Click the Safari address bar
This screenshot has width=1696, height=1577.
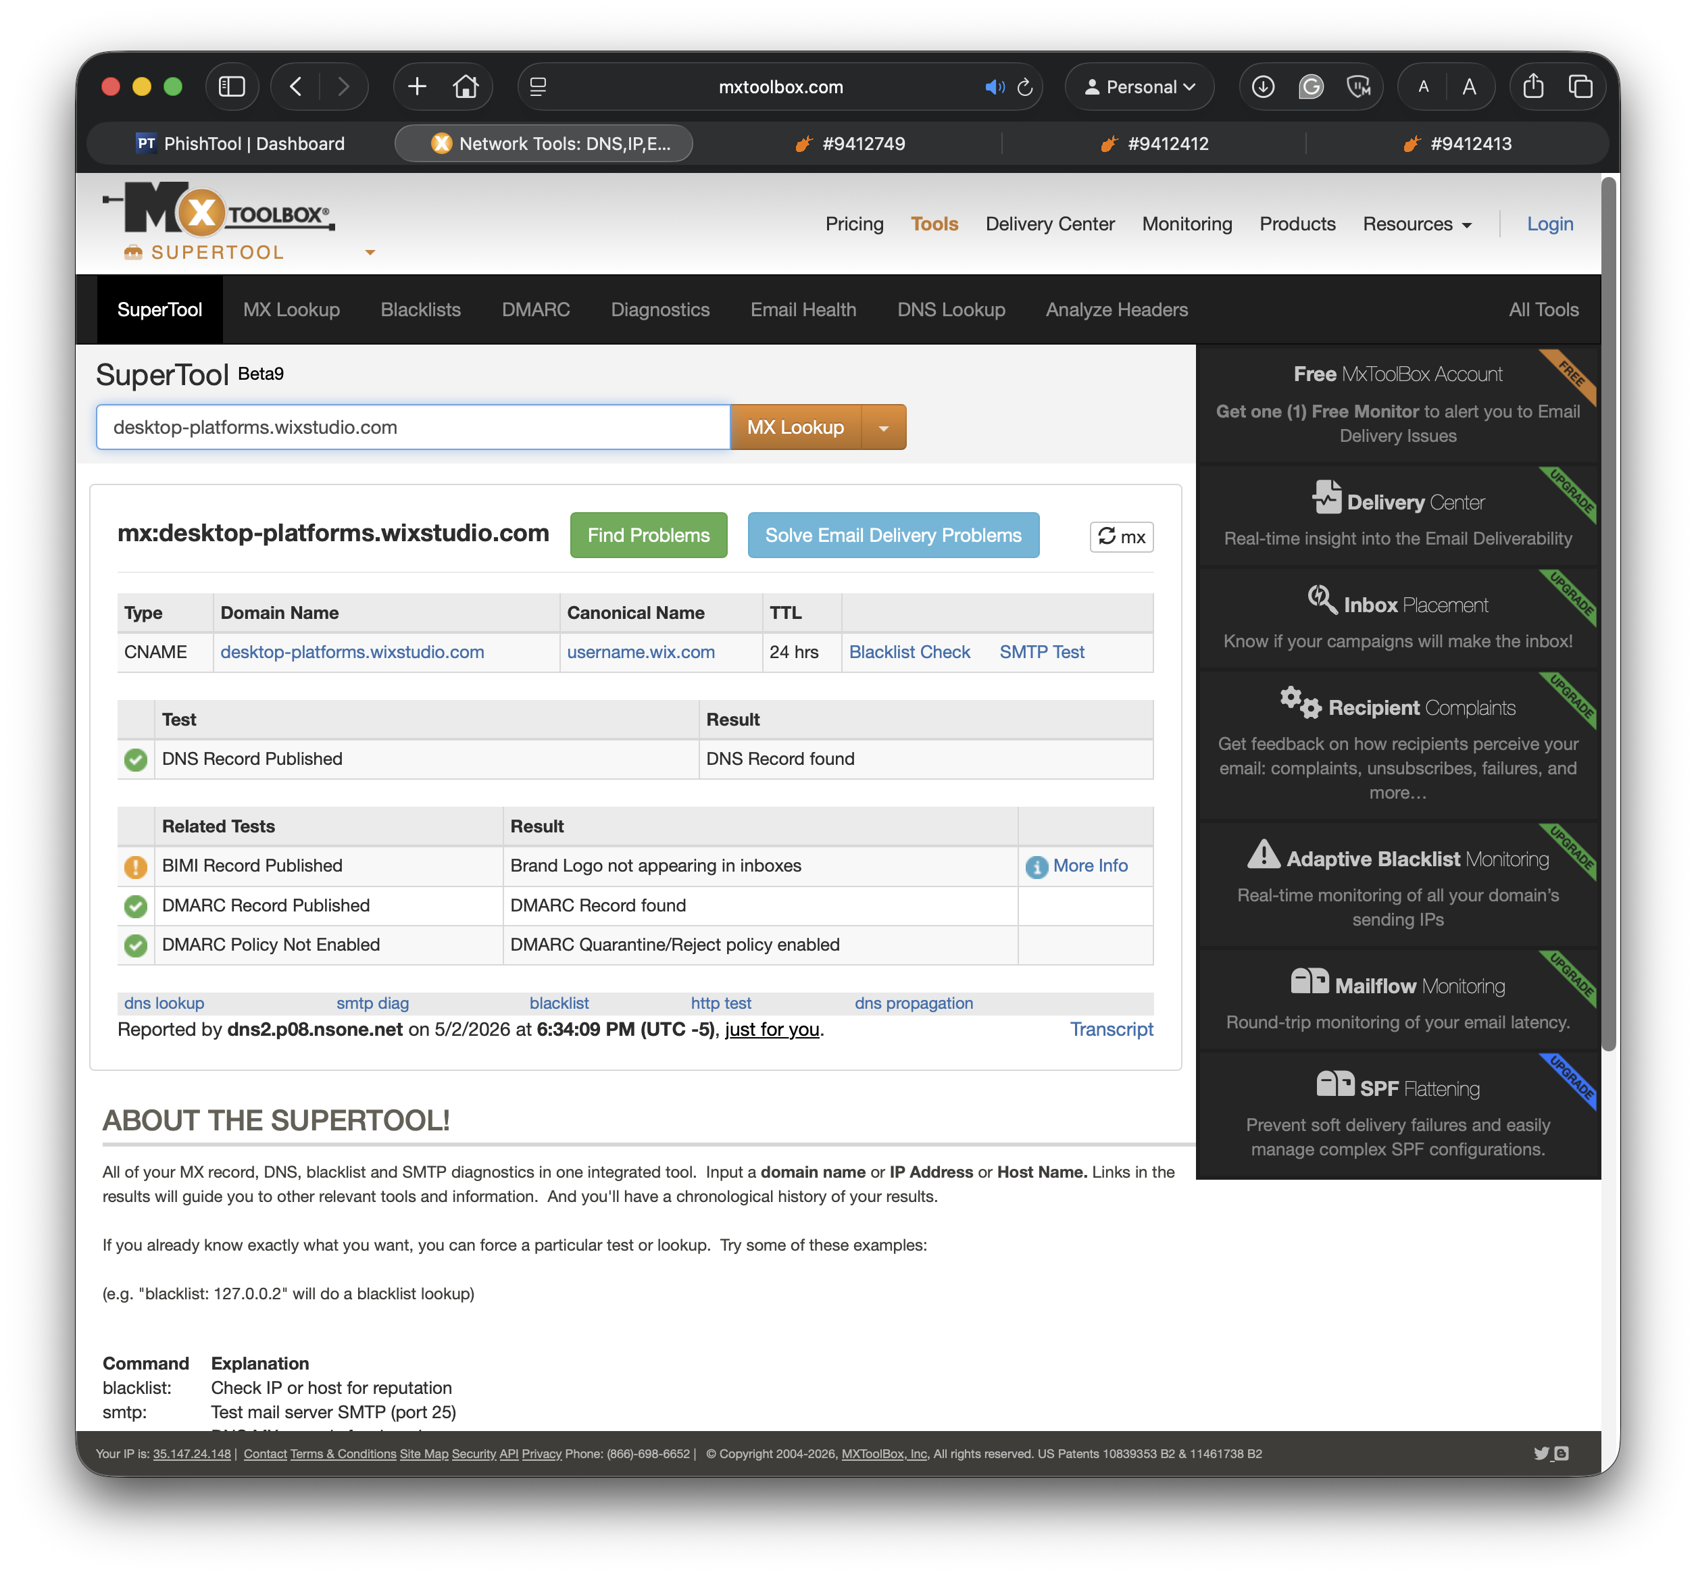[x=780, y=87]
